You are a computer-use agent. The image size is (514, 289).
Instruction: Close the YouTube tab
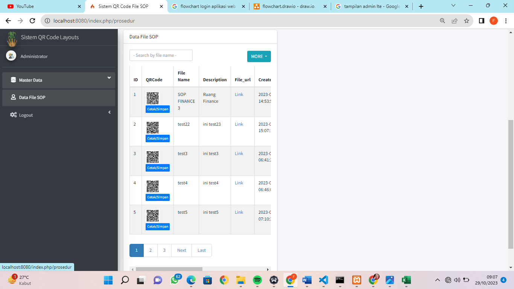(x=79, y=6)
